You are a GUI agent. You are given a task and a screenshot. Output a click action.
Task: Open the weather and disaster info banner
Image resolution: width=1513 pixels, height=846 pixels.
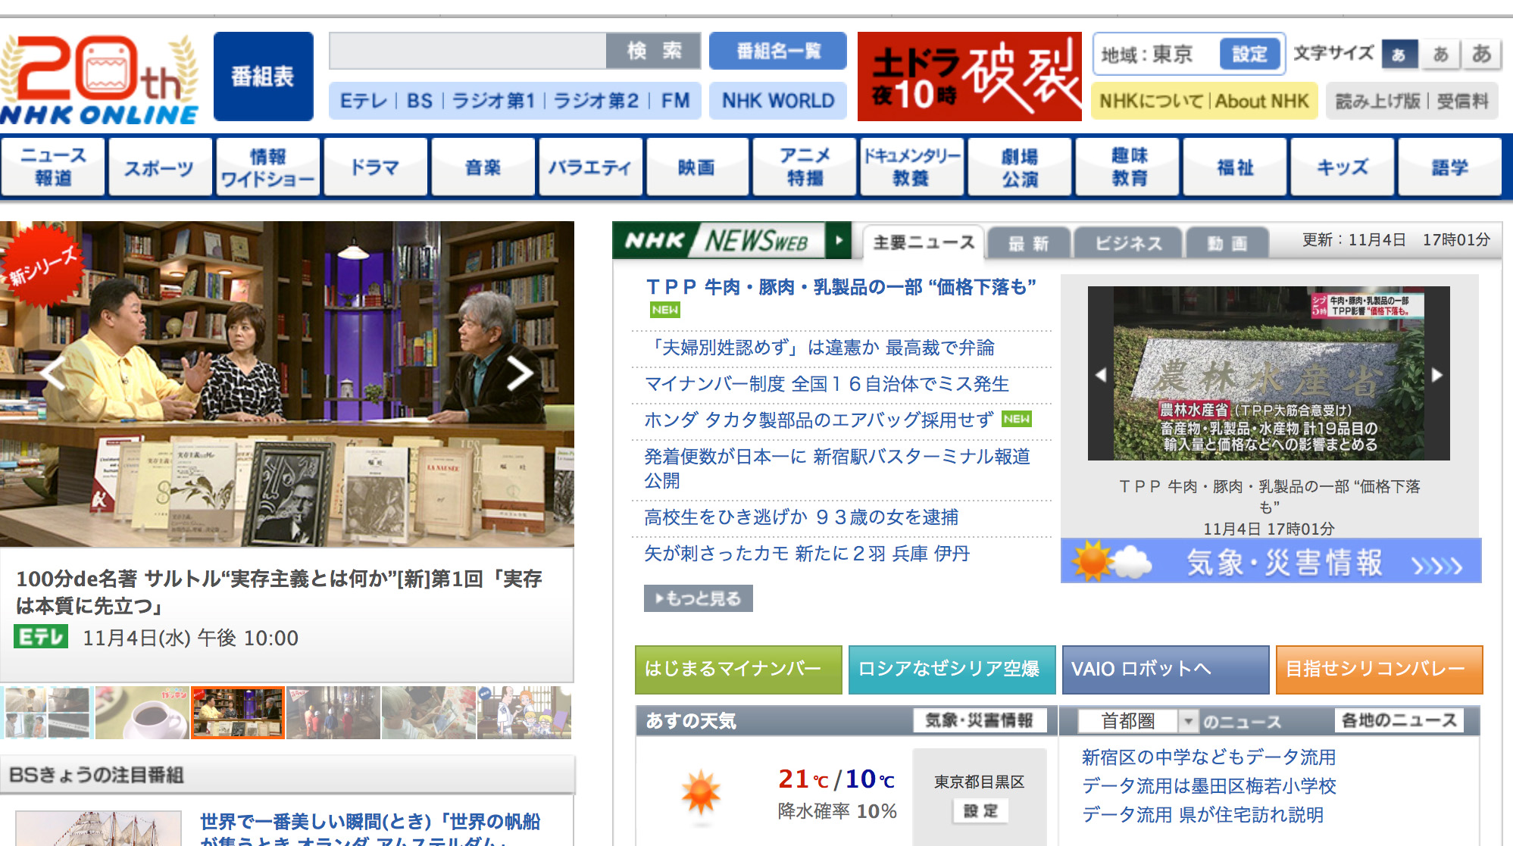point(1271,562)
